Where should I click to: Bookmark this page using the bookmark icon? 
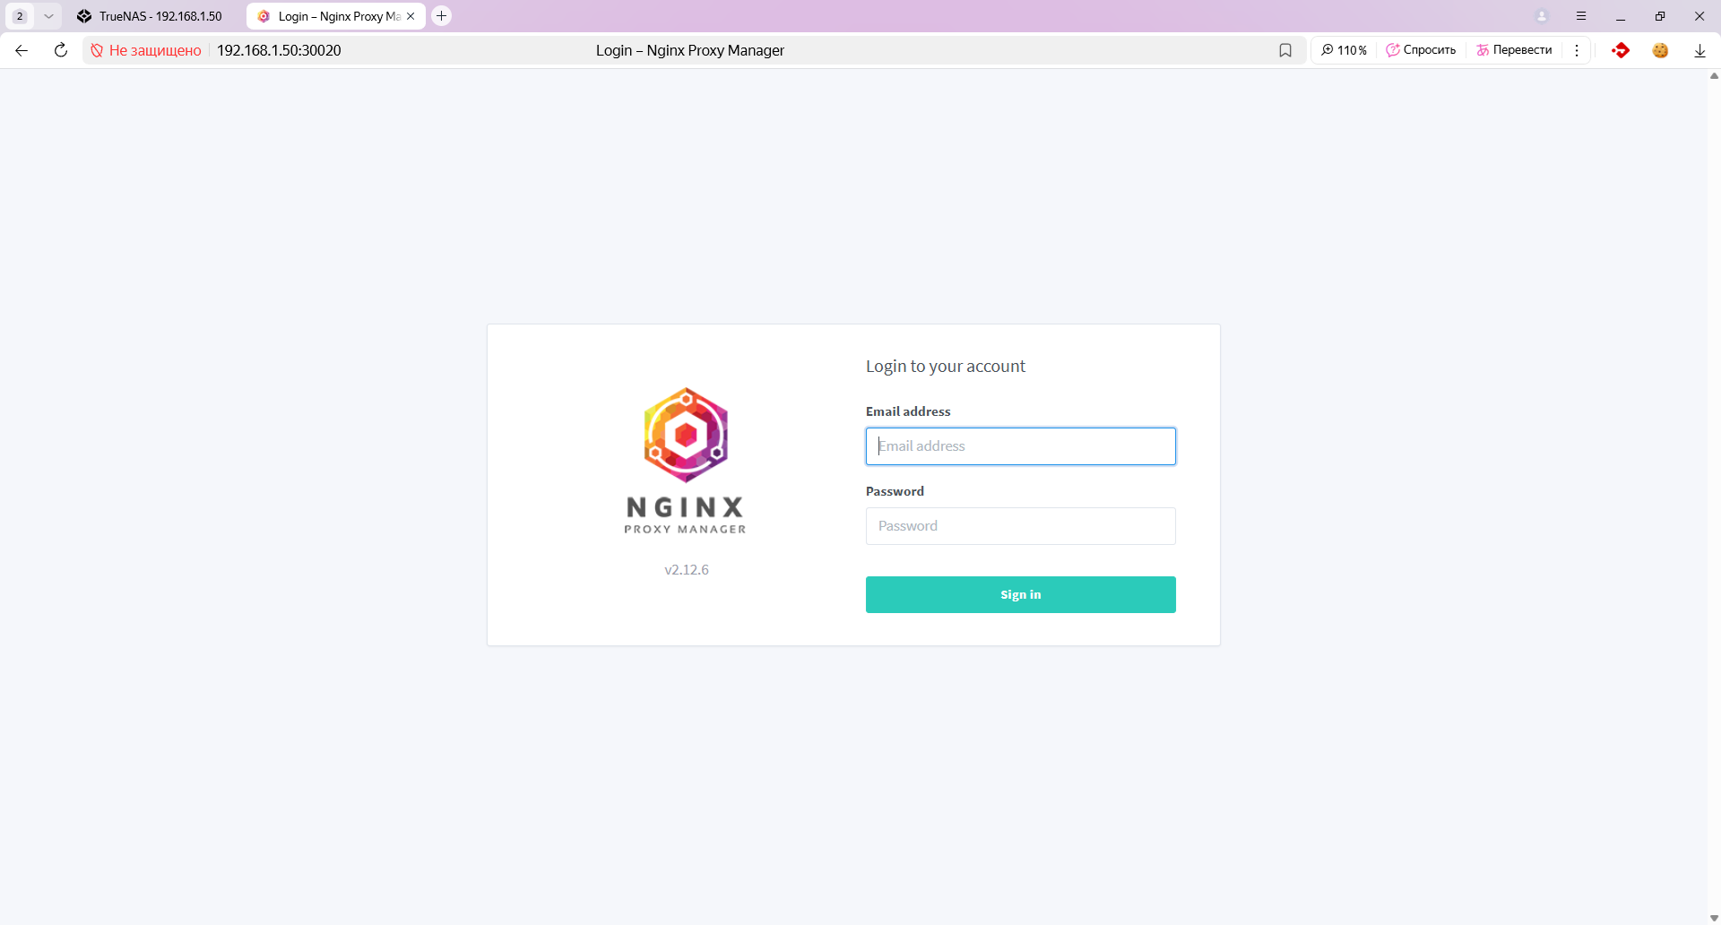click(1284, 50)
